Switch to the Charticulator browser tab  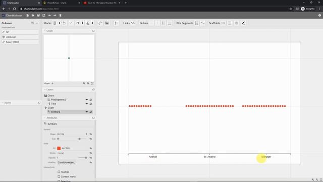(x=21, y=3)
